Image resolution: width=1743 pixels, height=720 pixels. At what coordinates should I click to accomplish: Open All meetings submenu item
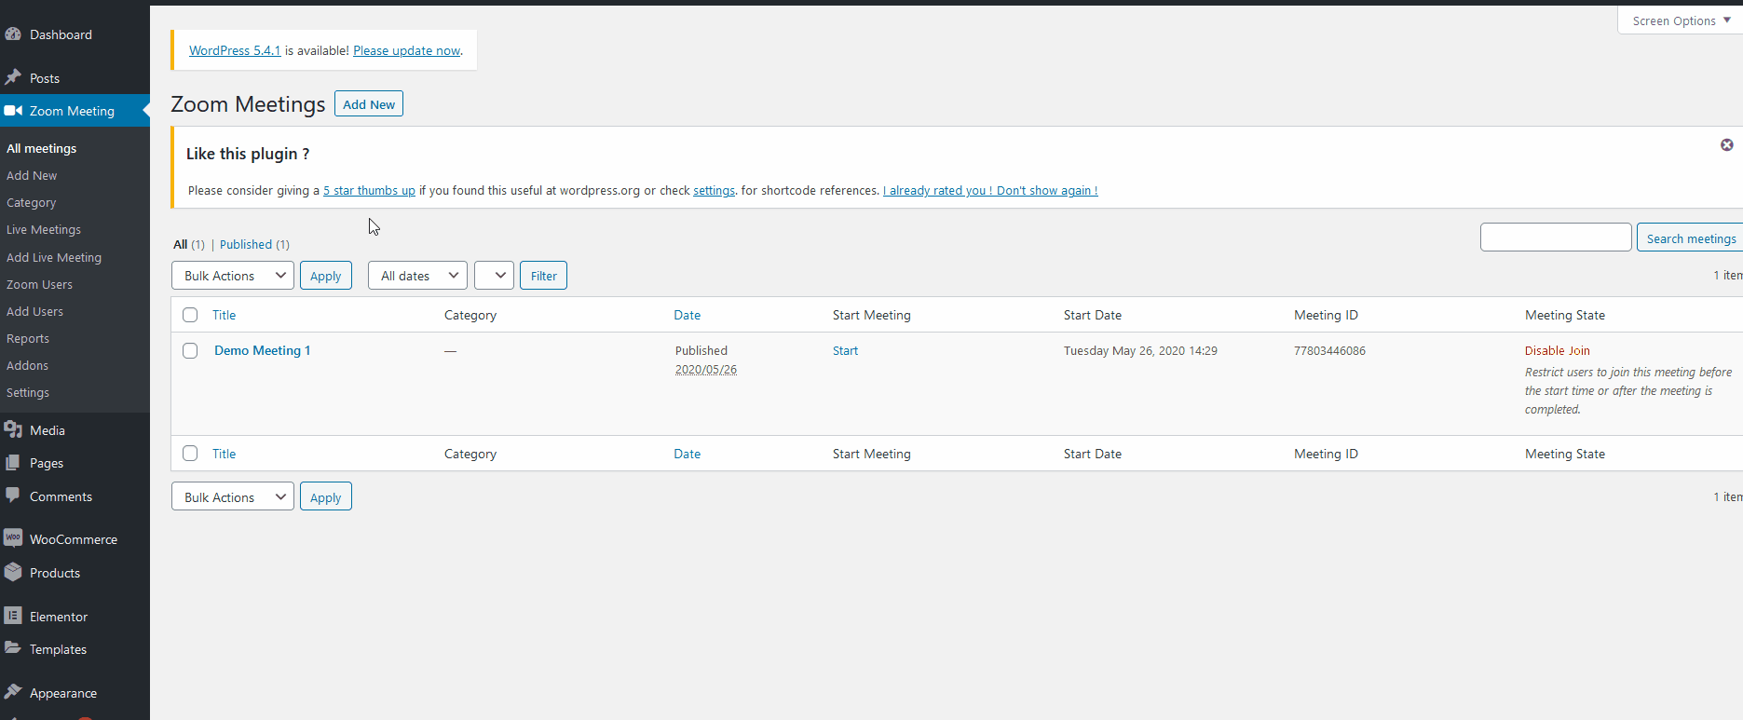click(x=42, y=148)
